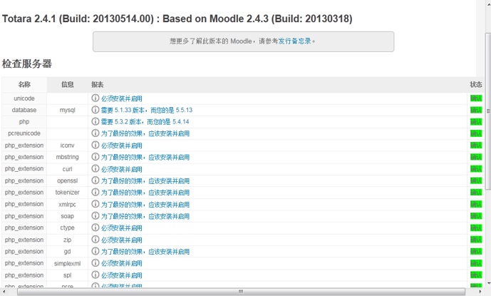Click the green status badge in spl row
This screenshot has width=491, height=296.
pos(476,275)
